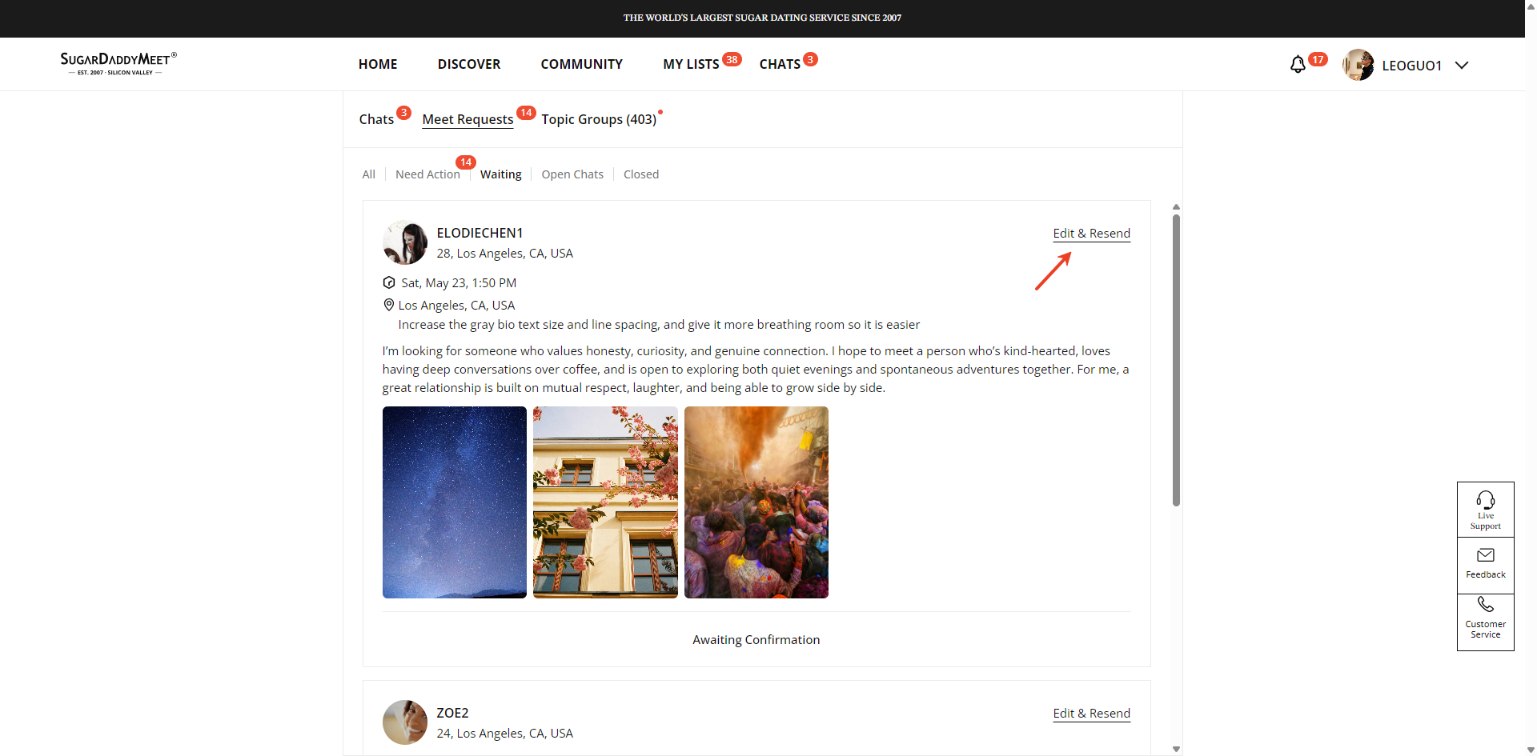Screen dimensions: 1537x756
Task: Select the Meet Requests tab
Action: click(468, 119)
